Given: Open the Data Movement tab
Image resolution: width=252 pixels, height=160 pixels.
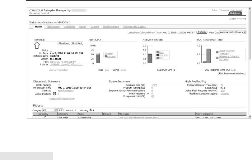Looking at the screenshot, I should pyautogui.click(x=111, y=27).
